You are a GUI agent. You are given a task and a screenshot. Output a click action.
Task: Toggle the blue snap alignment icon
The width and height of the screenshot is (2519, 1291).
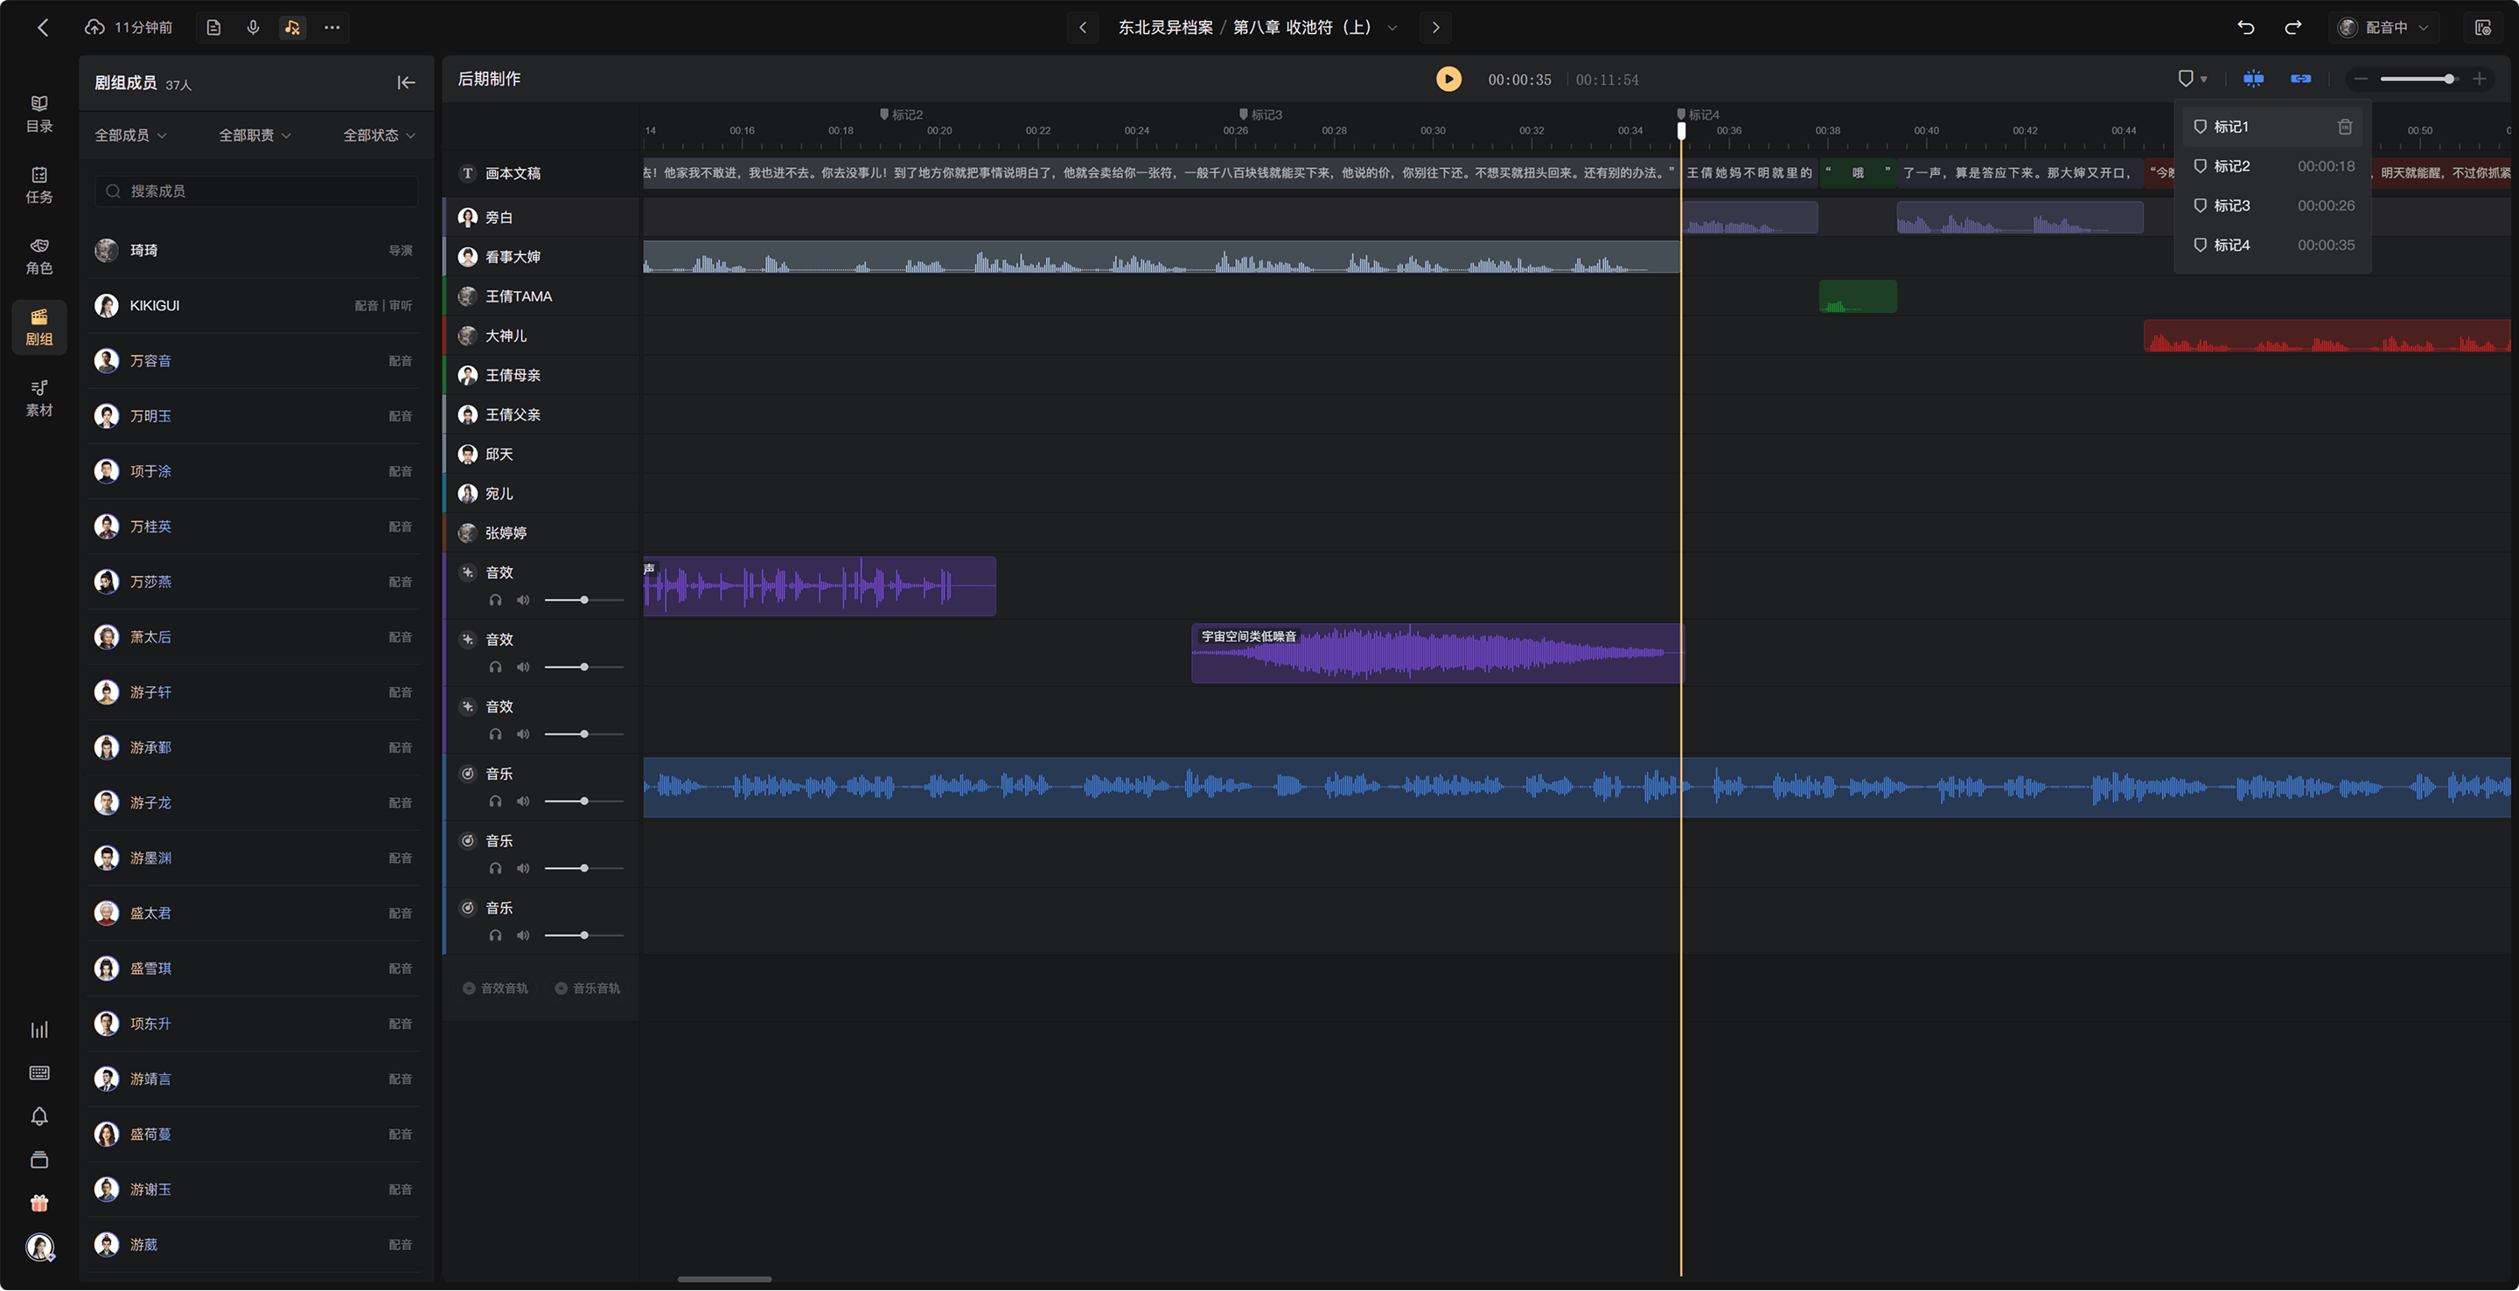pyautogui.click(x=2253, y=80)
